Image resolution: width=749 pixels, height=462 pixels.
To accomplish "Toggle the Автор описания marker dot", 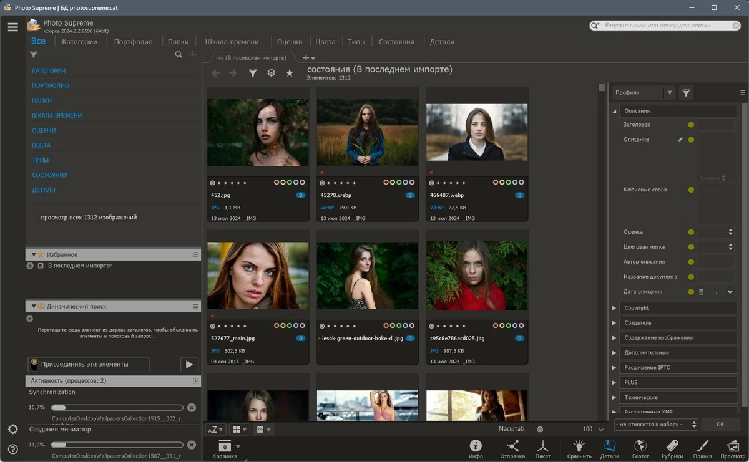I will click(691, 262).
